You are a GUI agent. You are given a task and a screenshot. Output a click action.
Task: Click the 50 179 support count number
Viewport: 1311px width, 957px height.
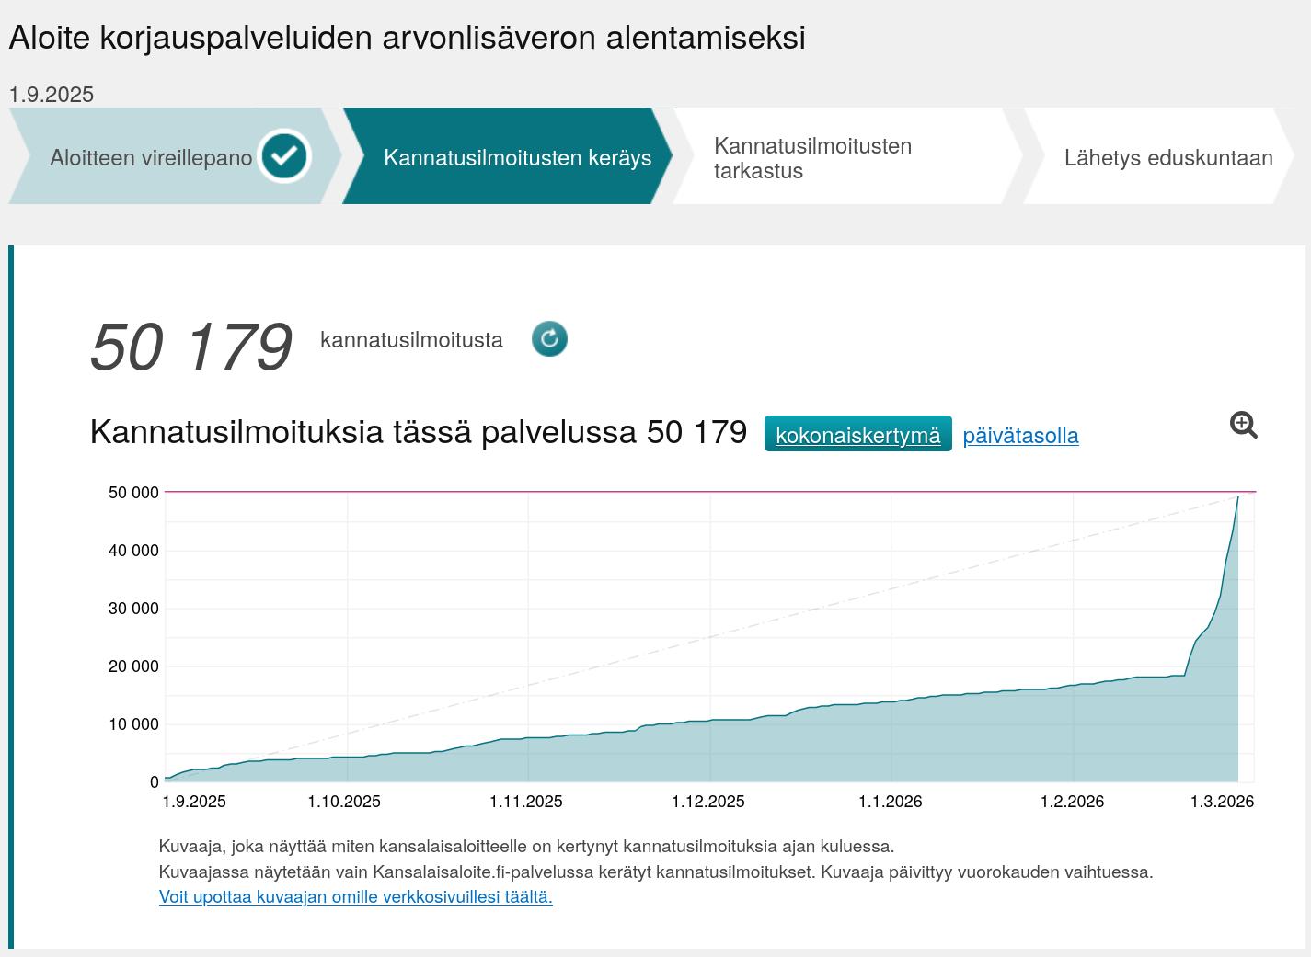(191, 347)
